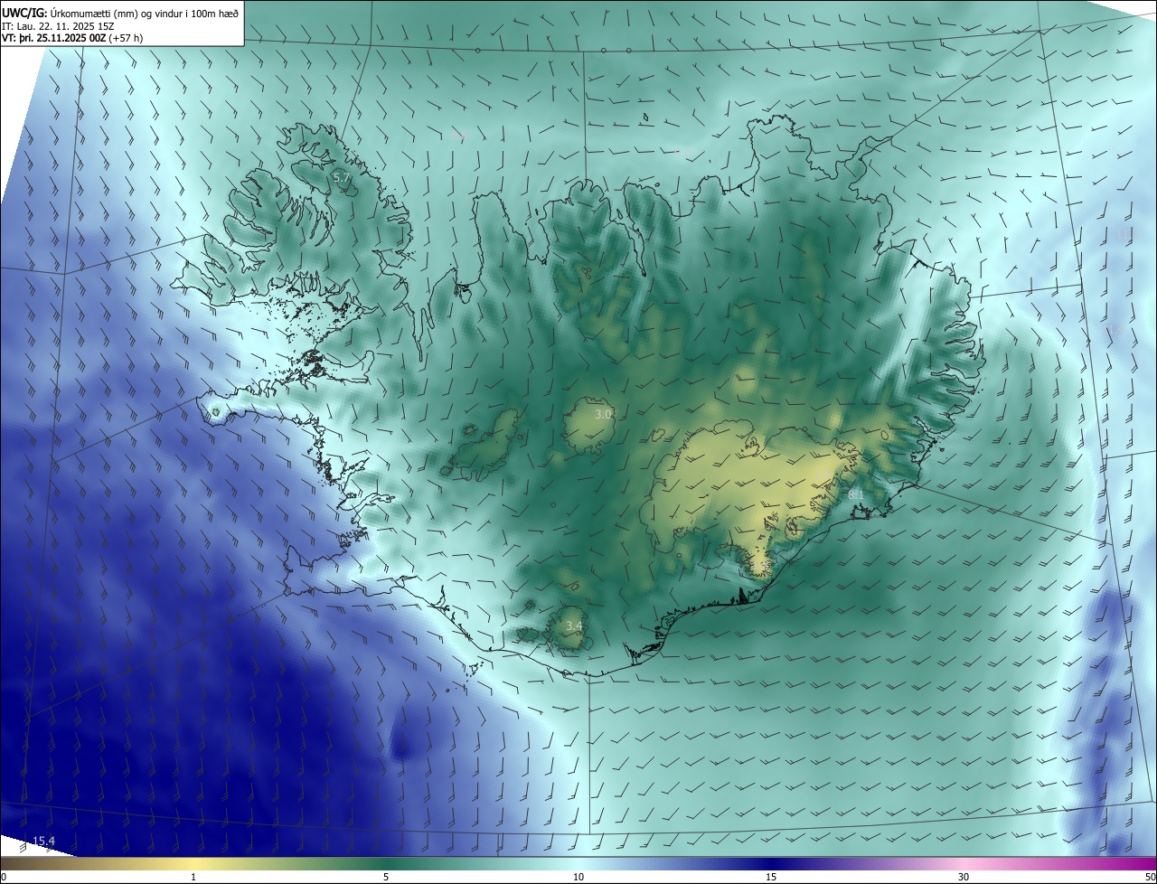Click the 8.1 value label on the southeast coast
Viewport: 1157px width, 884px height.
(x=856, y=495)
